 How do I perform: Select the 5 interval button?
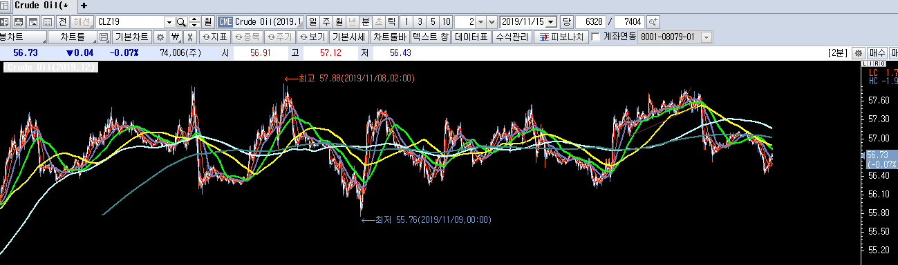tap(433, 21)
